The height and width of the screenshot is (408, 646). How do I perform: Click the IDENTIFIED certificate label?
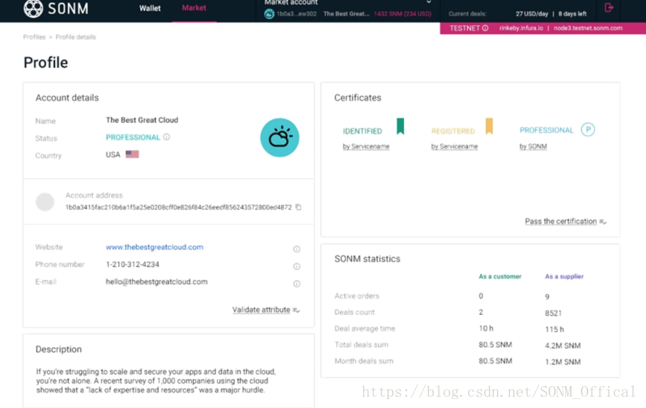point(363,131)
